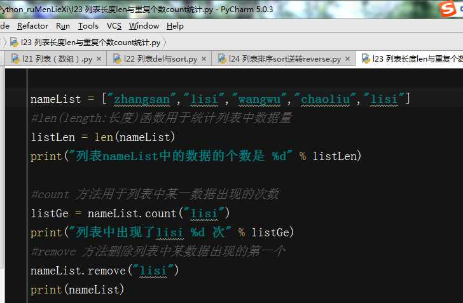The width and height of the screenshot is (463, 303).
Task: Click the Python icon on l23 tab
Action: pos(366,58)
